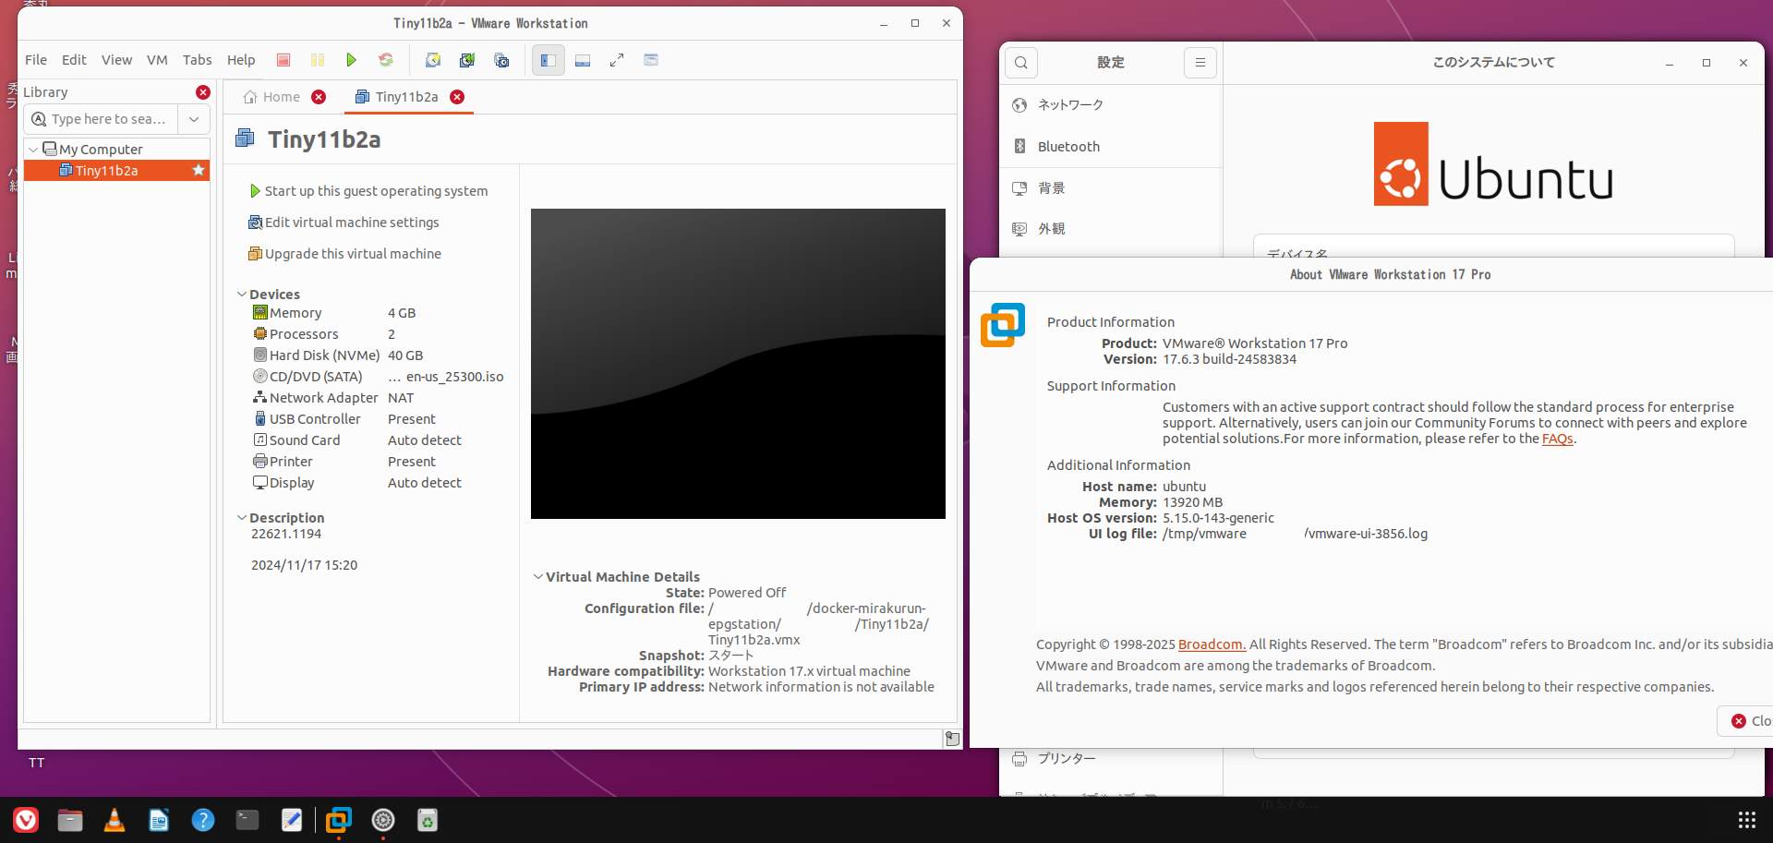Close the Library panel with red X
Image resolution: width=1773 pixels, height=843 pixels.
click(x=203, y=92)
